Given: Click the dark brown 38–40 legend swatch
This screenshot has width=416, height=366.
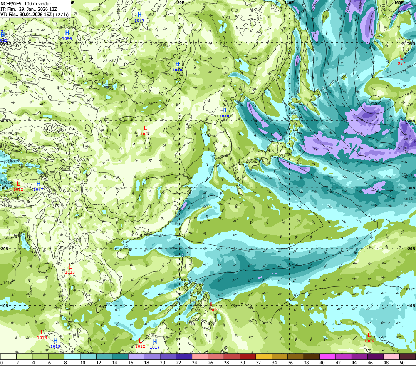Looking at the screenshot, I should [x=312, y=356].
